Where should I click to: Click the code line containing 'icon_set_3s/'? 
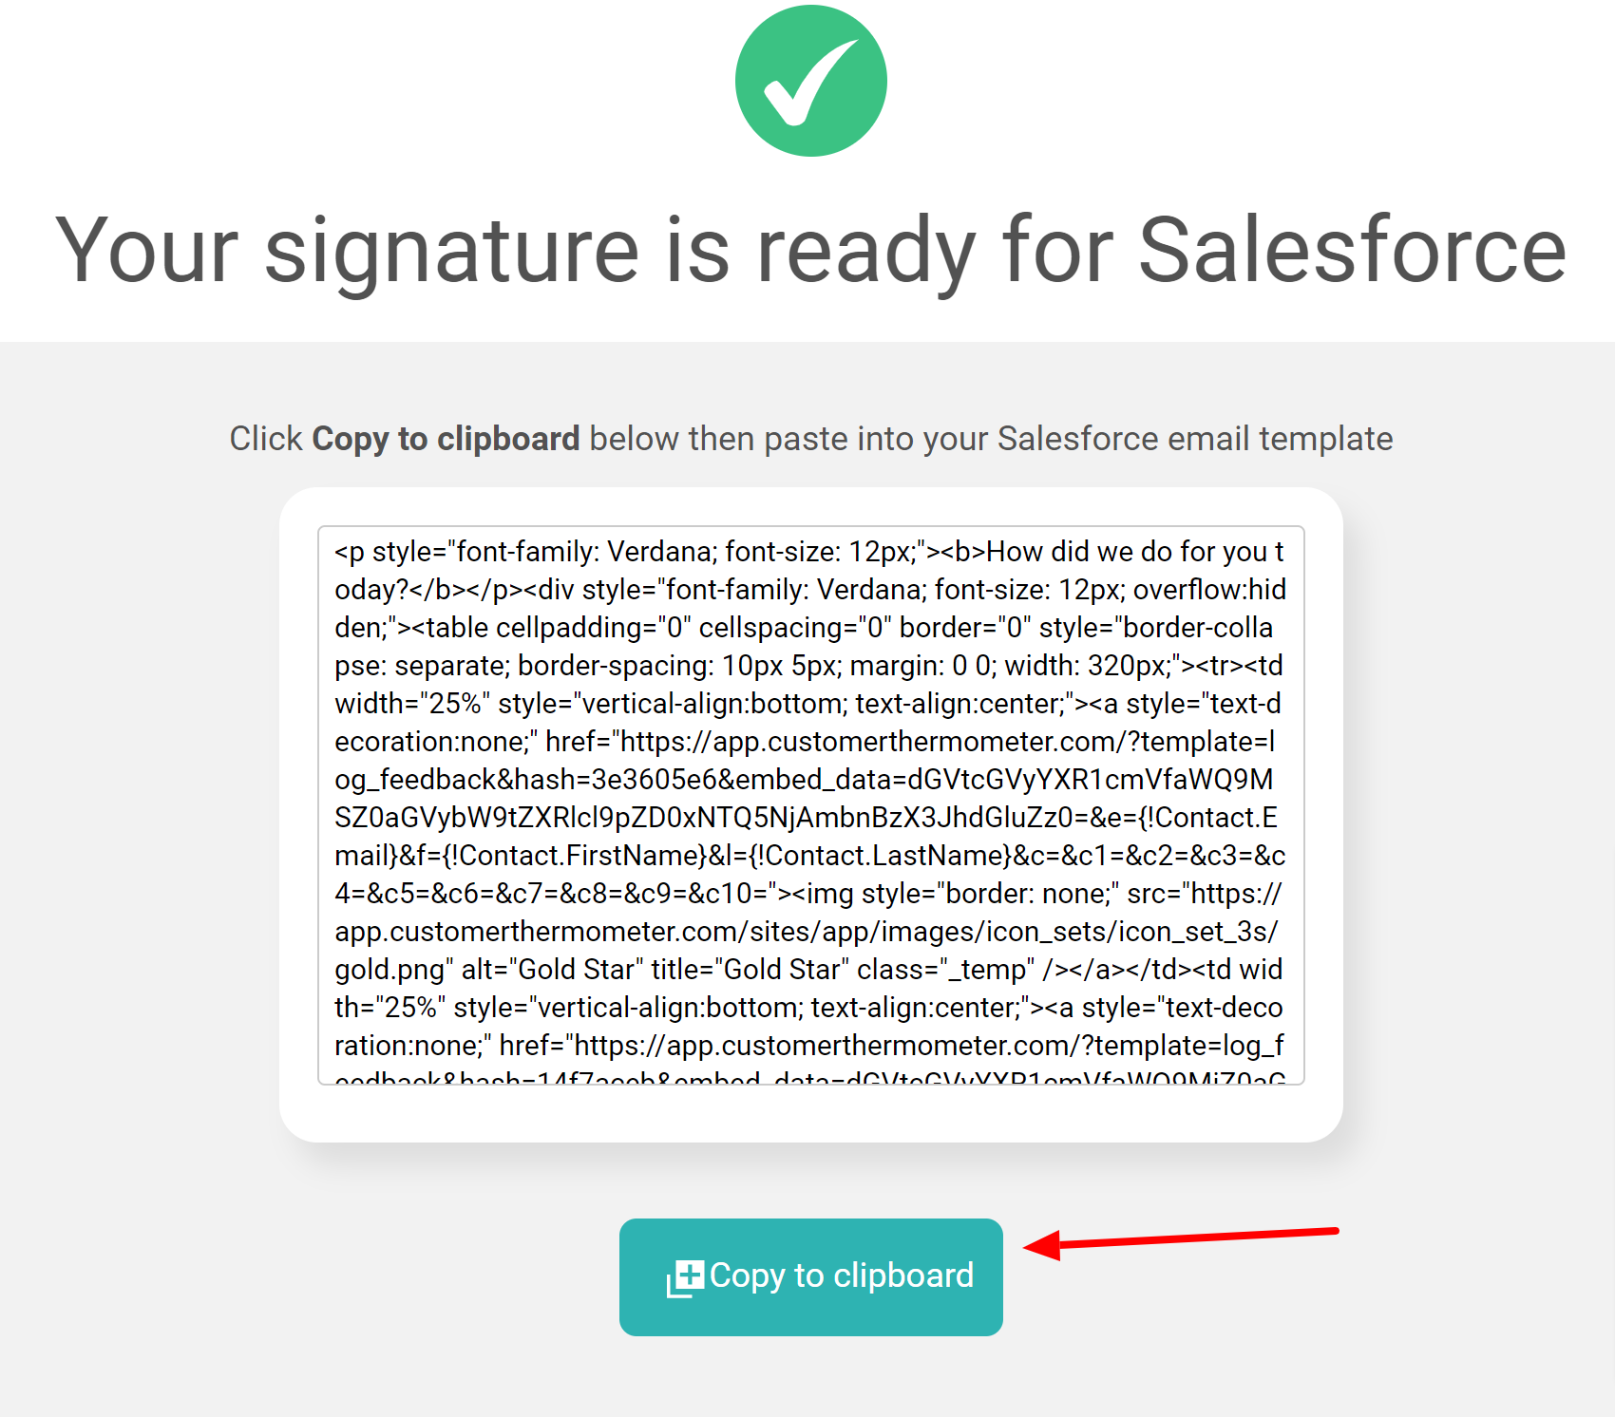pyautogui.click(x=807, y=932)
